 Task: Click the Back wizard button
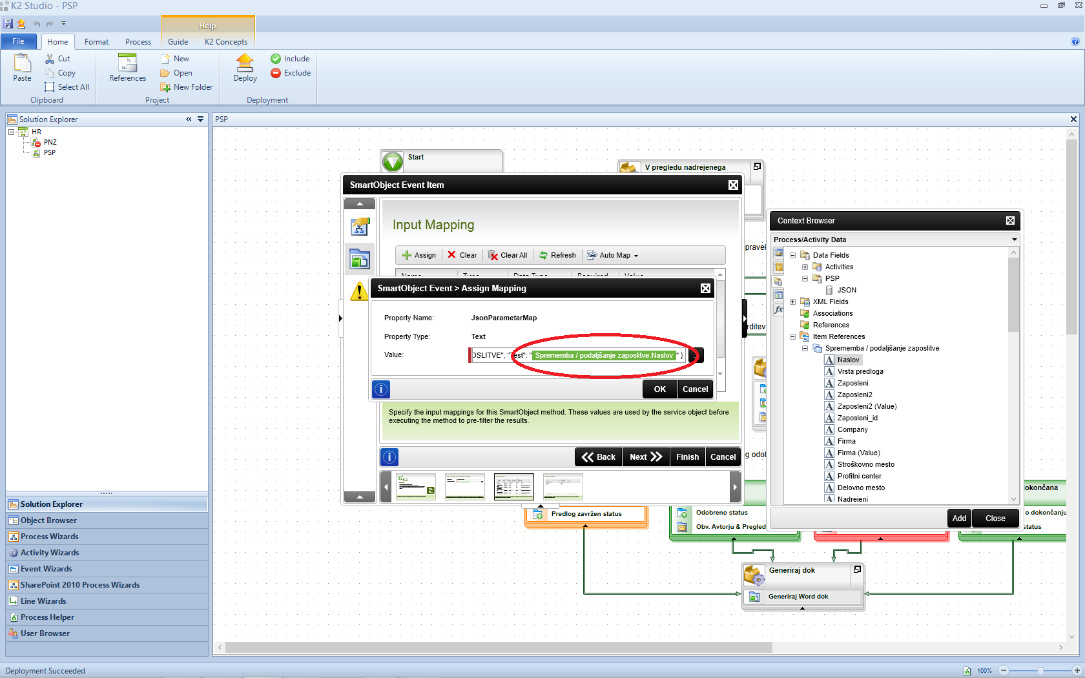pos(598,457)
